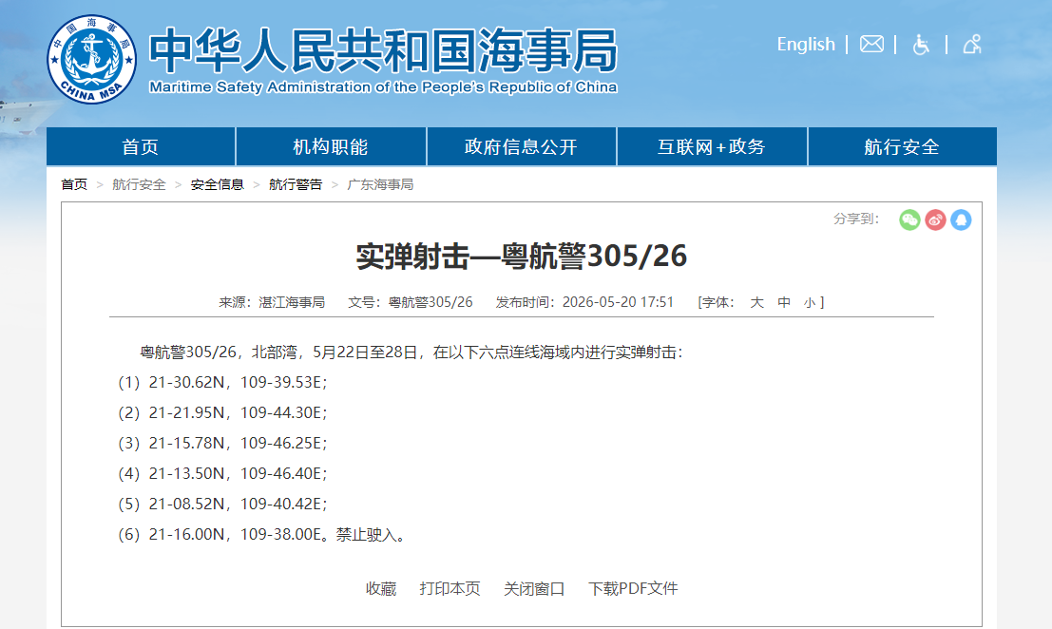Open the 首页 navigation tab
1052x629 pixels.
click(x=141, y=146)
